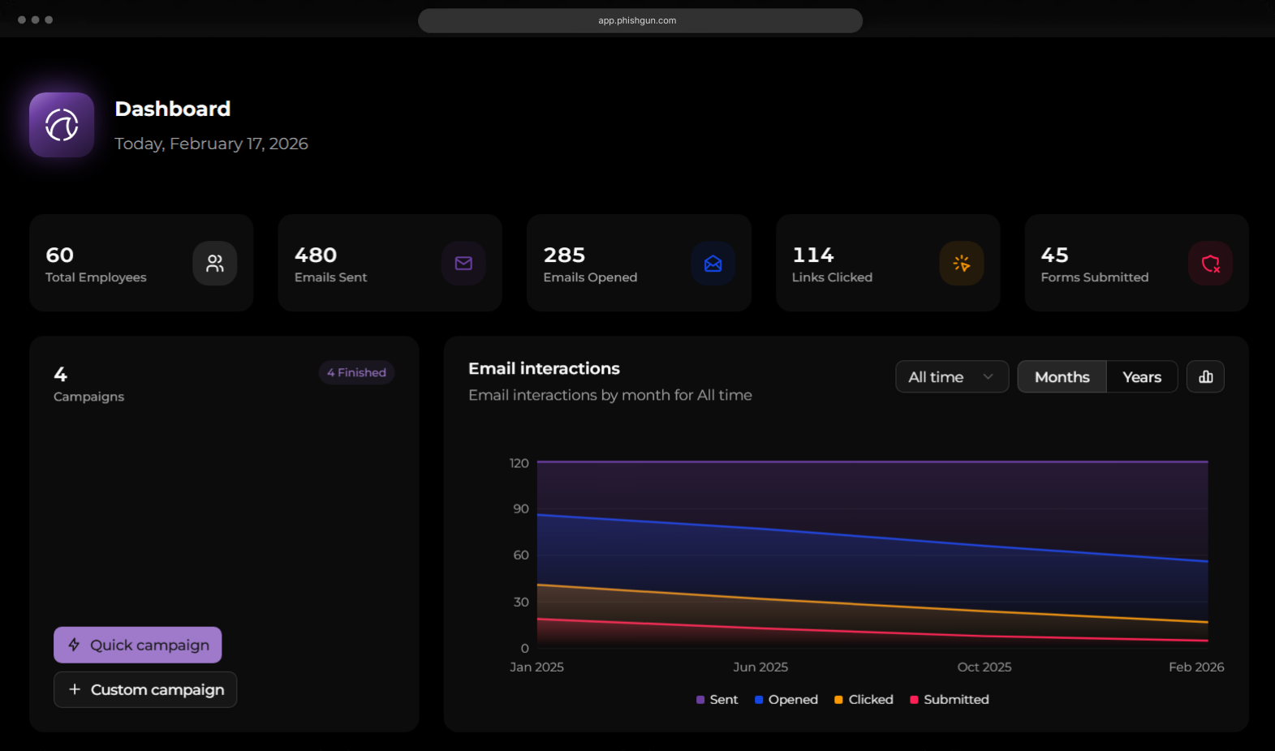Toggle Clicked series in chart legend
Viewport: 1275px width, 751px height.
[864, 699]
